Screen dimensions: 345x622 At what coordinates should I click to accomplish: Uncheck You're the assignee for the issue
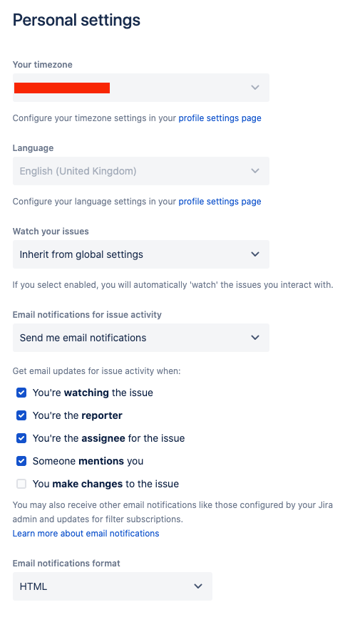coord(21,438)
